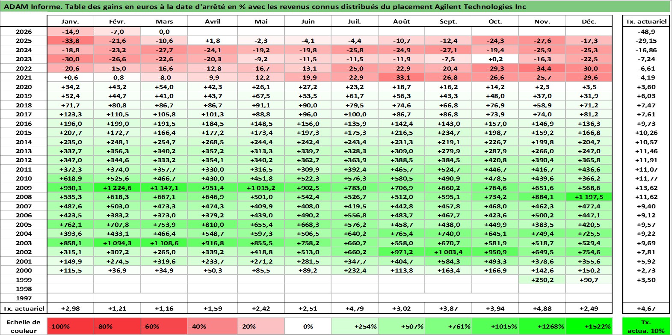Select cell -33,8 for Janv. 2025
This screenshot has height=335, width=672.
click(x=70, y=41)
